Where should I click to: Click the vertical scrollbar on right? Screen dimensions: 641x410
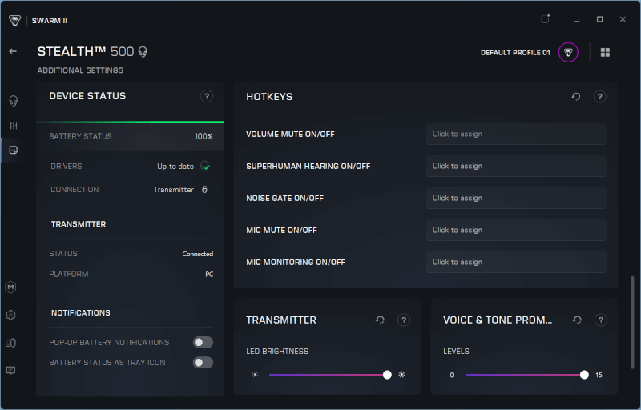click(632, 323)
